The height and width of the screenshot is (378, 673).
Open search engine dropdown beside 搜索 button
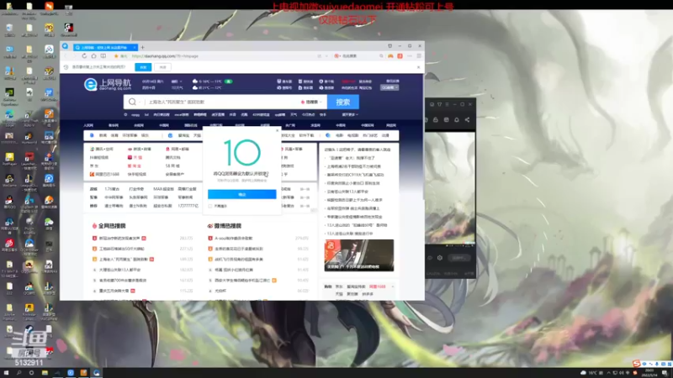tap(311, 102)
